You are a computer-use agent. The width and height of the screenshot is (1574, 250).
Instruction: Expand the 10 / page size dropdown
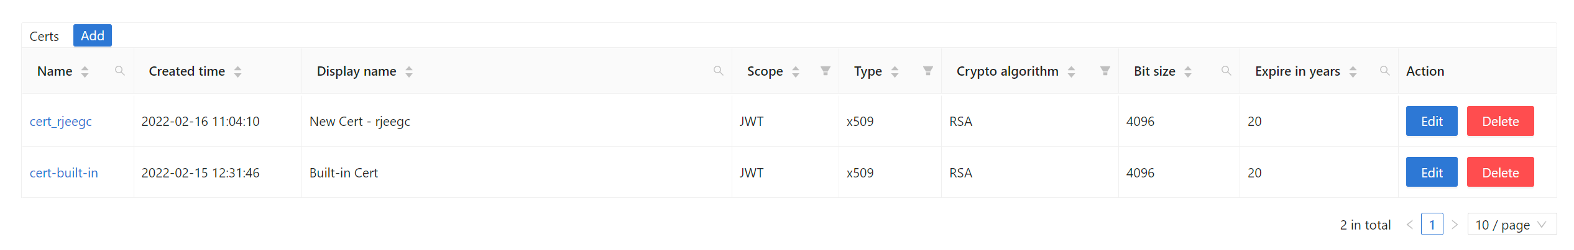(x=1511, y=225)
